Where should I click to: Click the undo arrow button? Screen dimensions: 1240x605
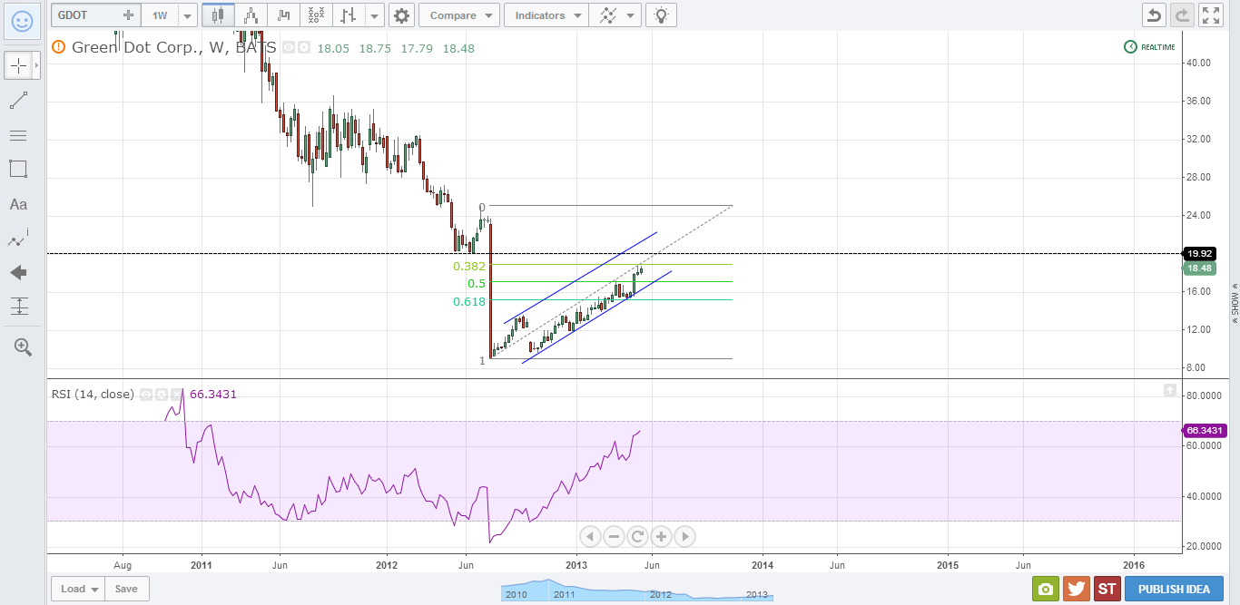click(x=1153, y=15)
